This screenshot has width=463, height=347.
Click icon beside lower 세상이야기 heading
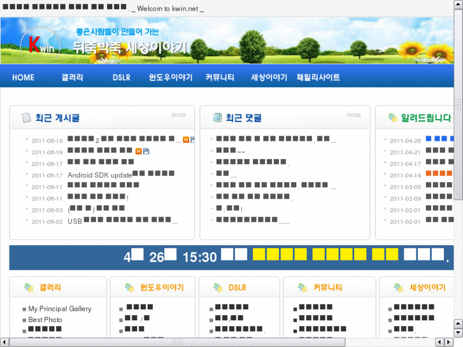[x=399, y=287]
